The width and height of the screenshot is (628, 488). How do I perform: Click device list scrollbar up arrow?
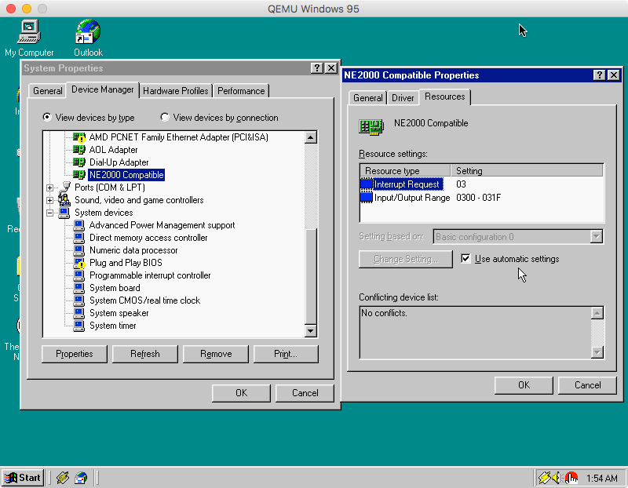tap(311, 138)
